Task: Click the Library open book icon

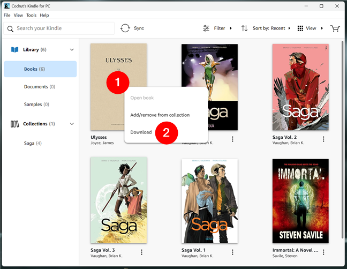Action: (15, 50)
